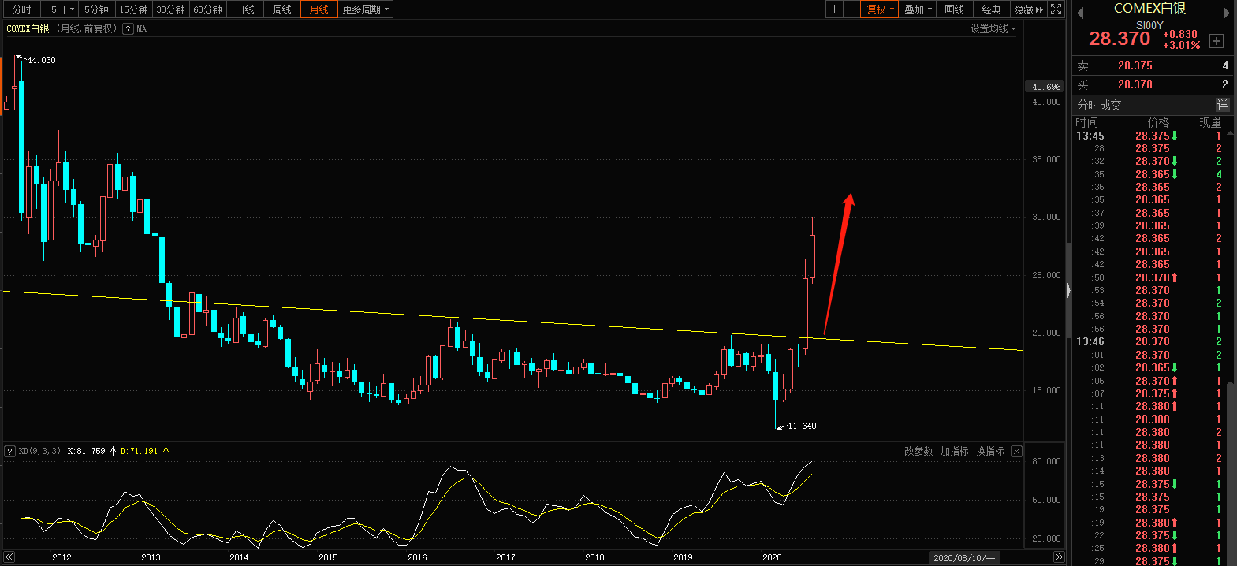Zoom in chart with plus icon
1237x566 pixels.
point(834,9)
